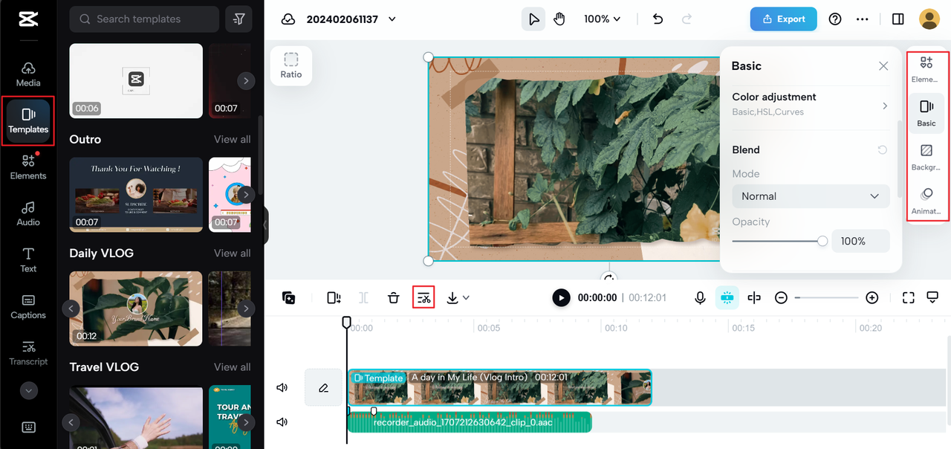This screenshot has height=449, width=951.
Task: Open the Elements sidebar tab
Action: point(28,167)
